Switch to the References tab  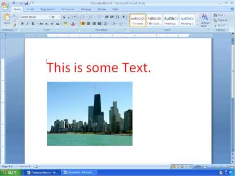point(68,9)
